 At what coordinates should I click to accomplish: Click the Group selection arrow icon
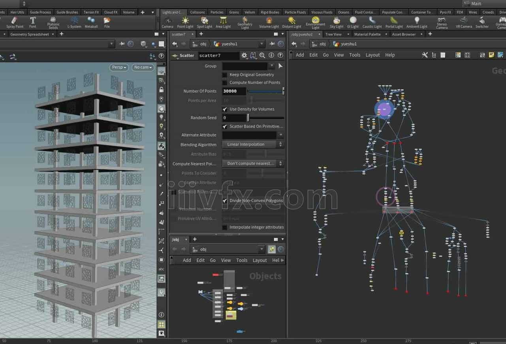280,66
